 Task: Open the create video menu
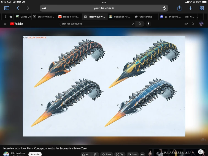tap(186, 24)
